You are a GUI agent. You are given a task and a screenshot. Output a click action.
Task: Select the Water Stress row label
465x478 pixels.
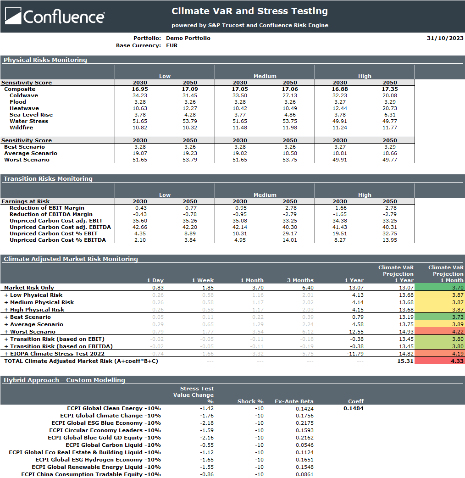click(x=29, y=121)
